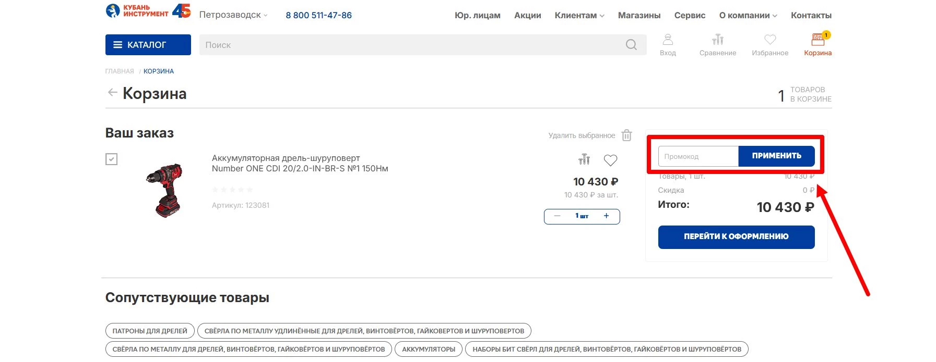Open the cart icon in header

click(x=817, y=40)
